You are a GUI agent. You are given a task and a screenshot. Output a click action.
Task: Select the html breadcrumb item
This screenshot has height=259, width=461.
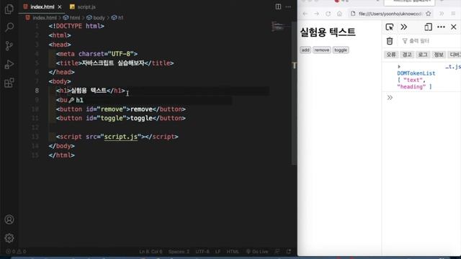click(x=72, y=17)
